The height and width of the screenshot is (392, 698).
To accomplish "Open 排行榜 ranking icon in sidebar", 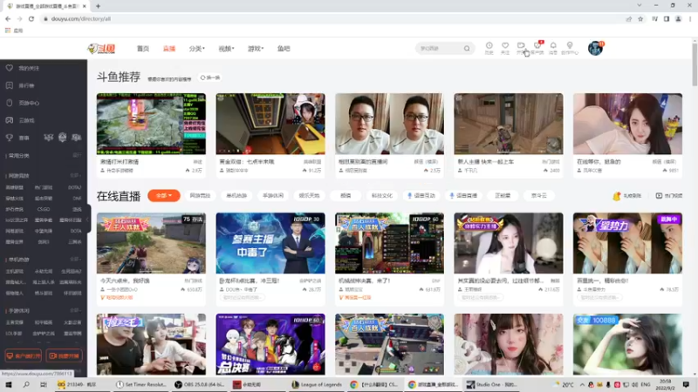I will point(10,85).
